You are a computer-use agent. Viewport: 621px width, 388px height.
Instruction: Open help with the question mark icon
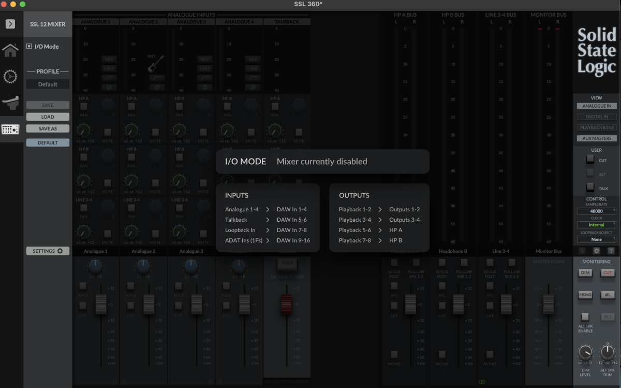tap(611, 251)
